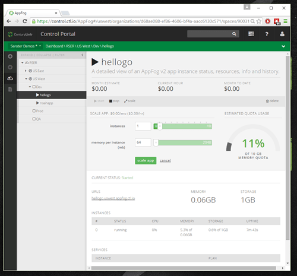Screen dimensions: 297x276
Task: Click the document icon in sidebar
Action: tap(10, 90)
